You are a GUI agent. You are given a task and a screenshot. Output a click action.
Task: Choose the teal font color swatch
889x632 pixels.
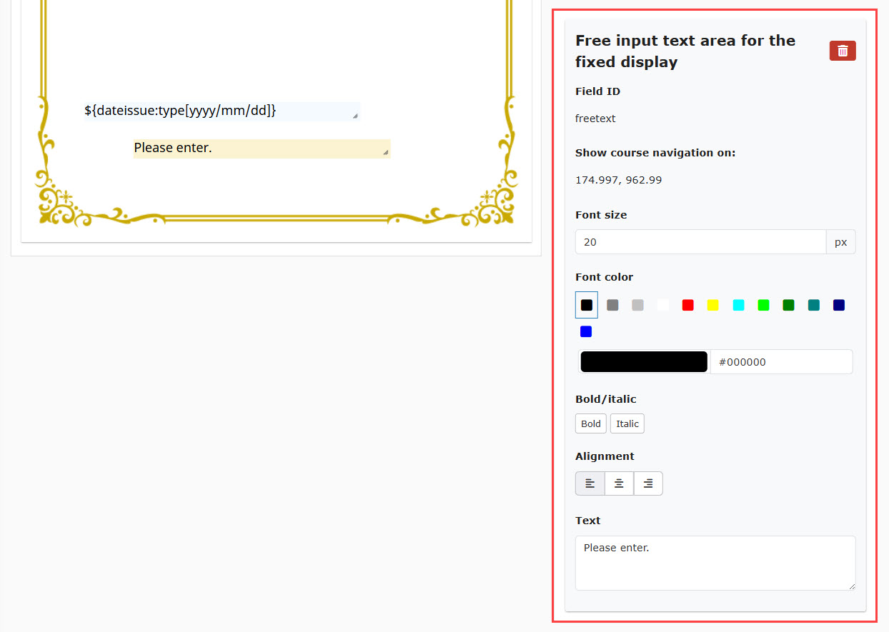point(814,305)
